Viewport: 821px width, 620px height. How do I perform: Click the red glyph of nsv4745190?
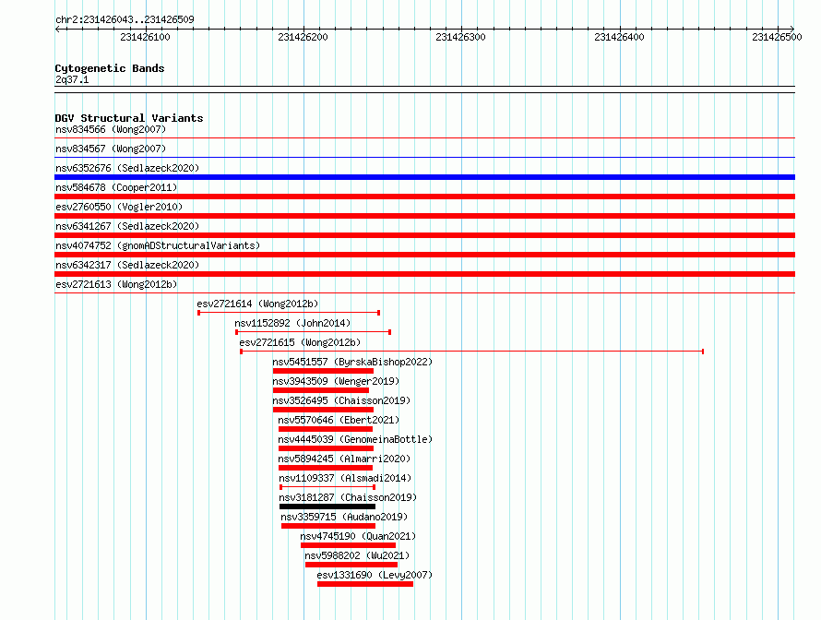[x=348, y=545]
